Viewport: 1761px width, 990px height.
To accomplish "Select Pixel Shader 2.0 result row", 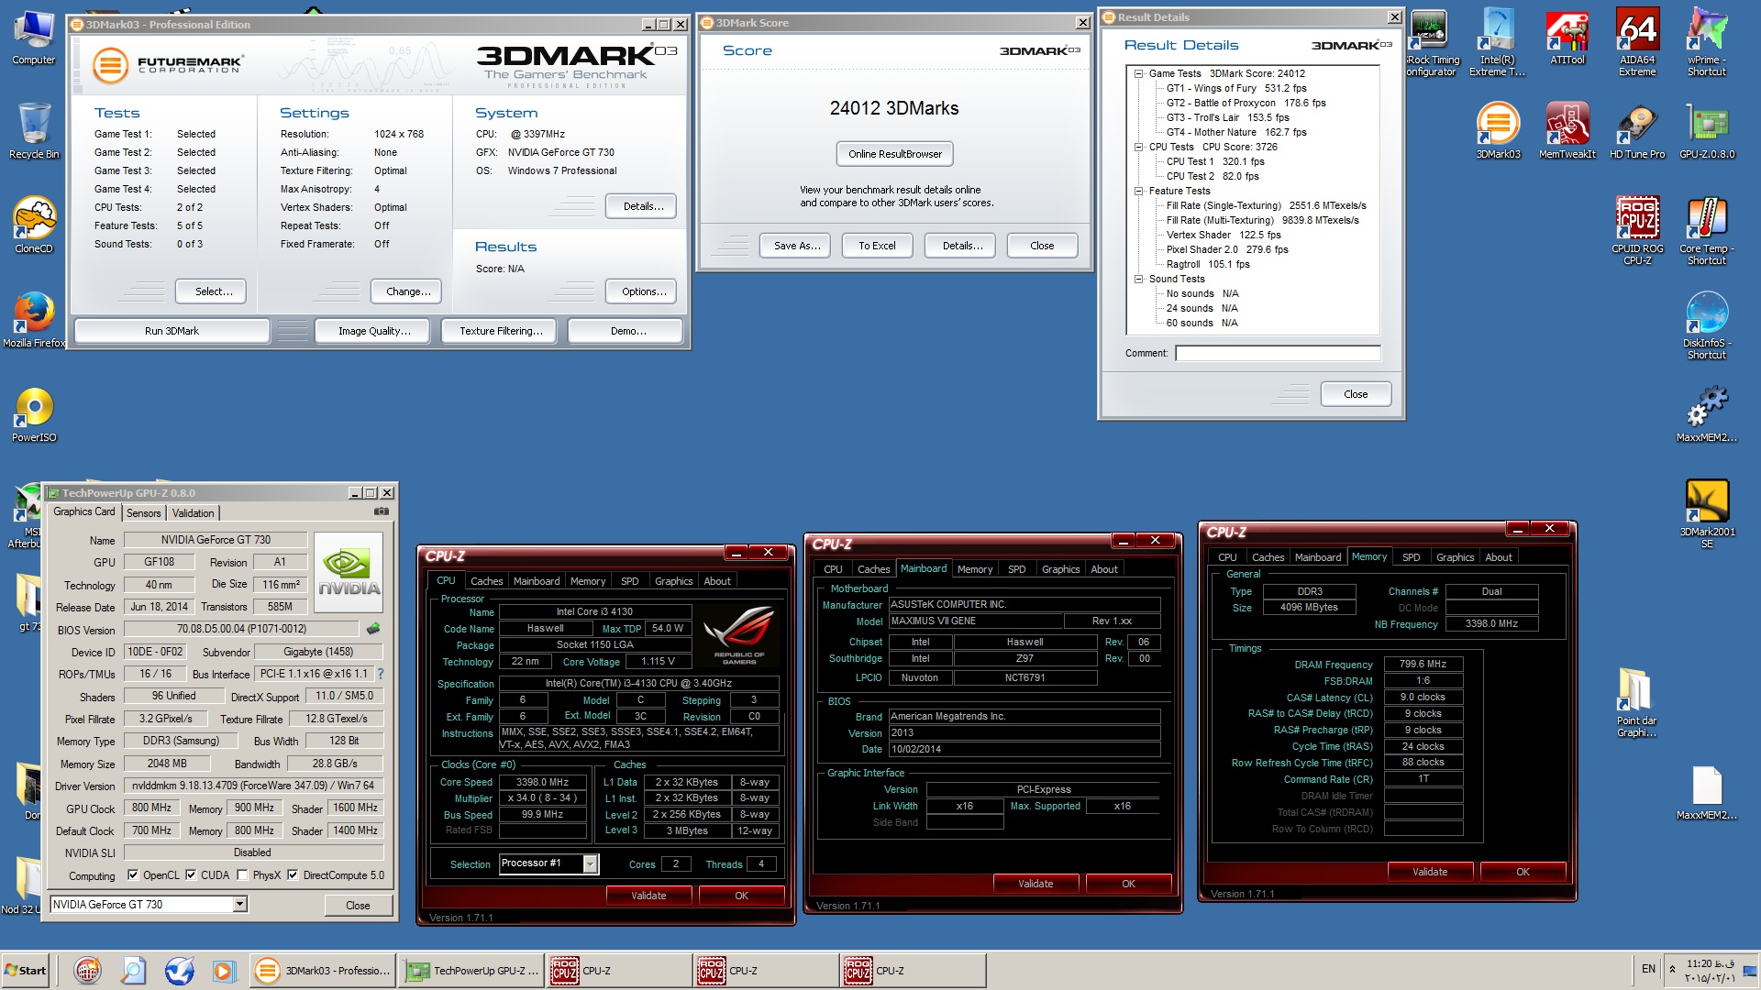I will click(x=1226, y=249).
